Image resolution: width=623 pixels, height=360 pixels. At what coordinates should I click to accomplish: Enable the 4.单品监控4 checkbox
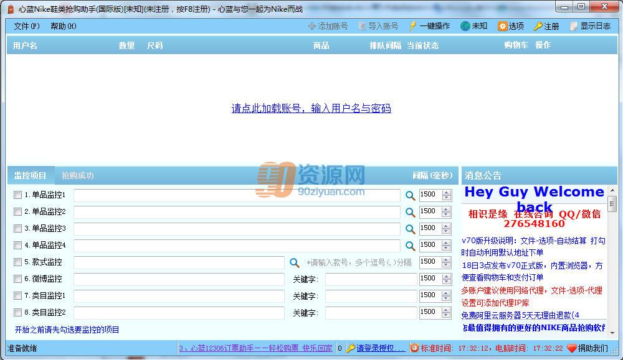(x=17, y=246)
